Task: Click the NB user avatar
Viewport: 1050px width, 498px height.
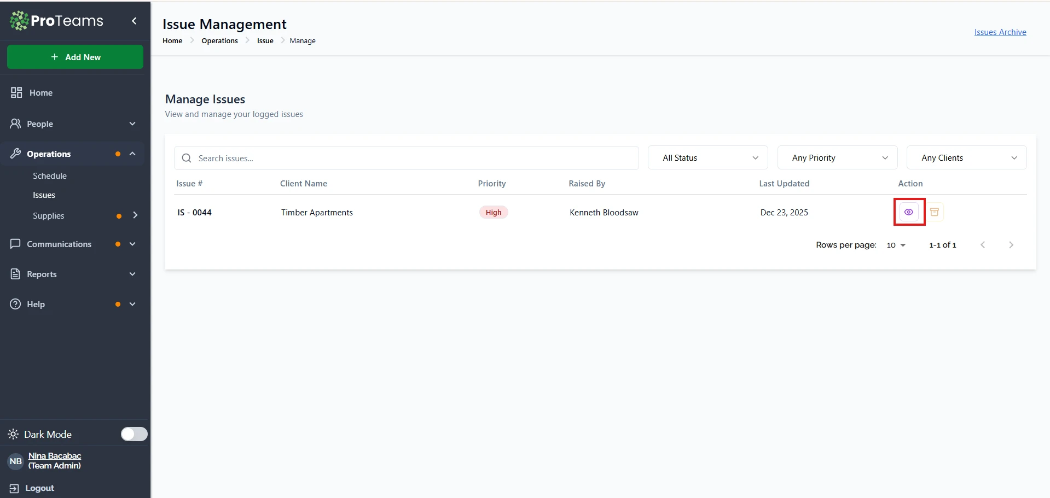Action: (15, 461)
